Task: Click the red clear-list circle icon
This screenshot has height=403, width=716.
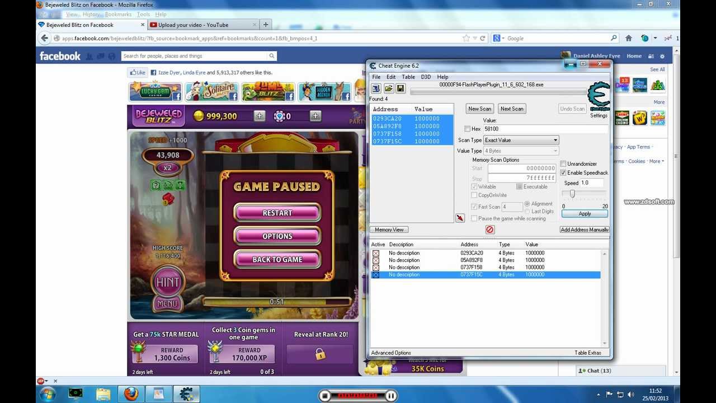Action: 490,229
